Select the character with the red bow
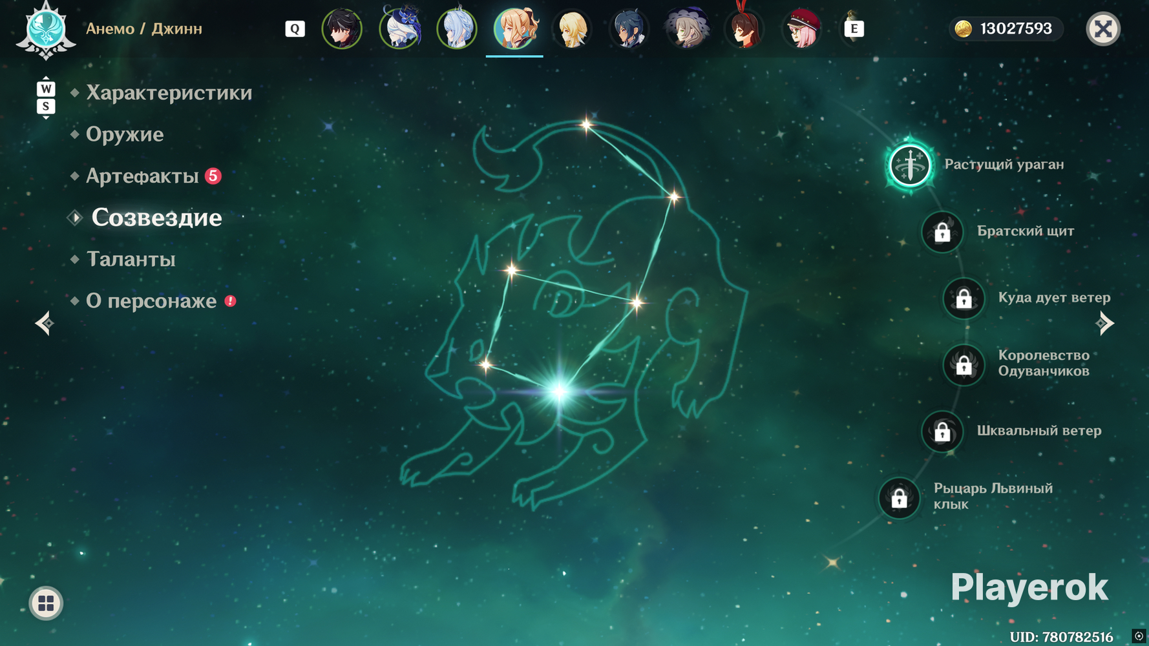 click(x=744, y=28)
